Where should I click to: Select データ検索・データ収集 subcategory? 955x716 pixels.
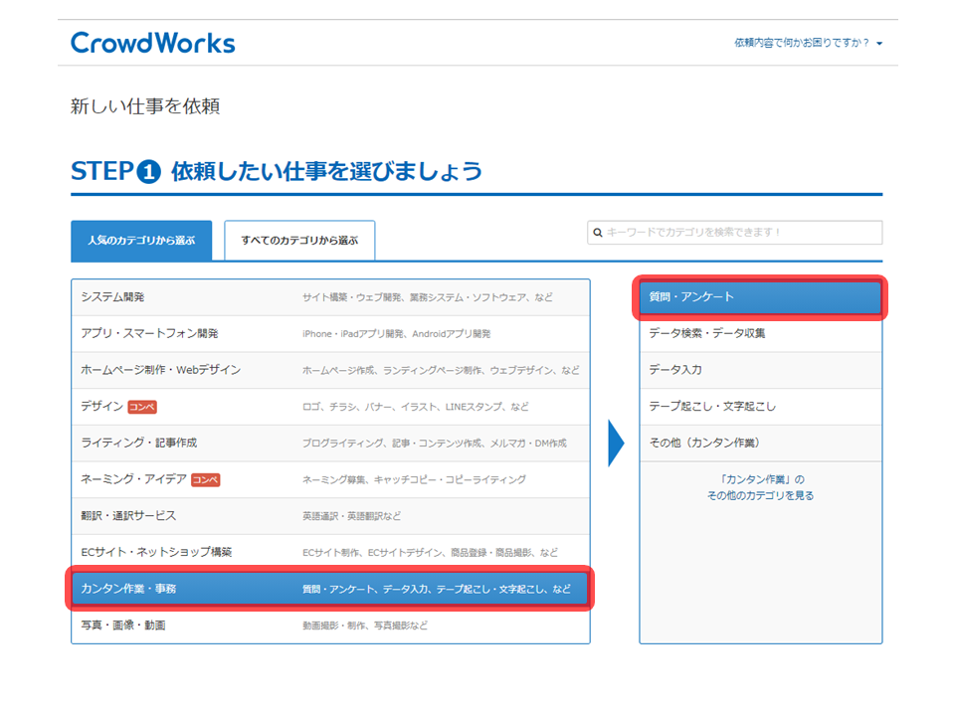point(760,334)
